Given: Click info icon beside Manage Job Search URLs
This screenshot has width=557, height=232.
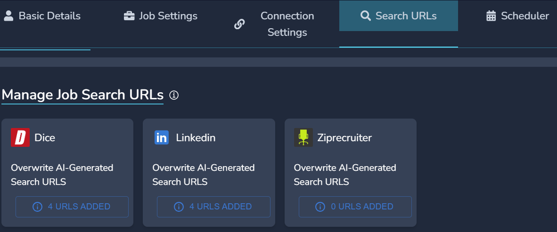Looking at the screenshot, I should click(174, 95).
